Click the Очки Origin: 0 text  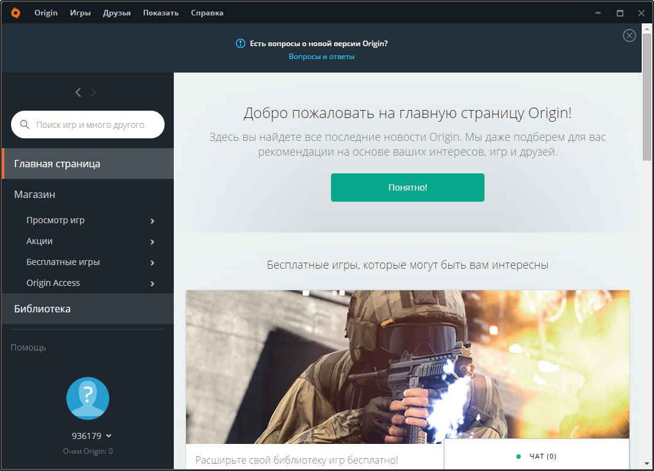88,451
